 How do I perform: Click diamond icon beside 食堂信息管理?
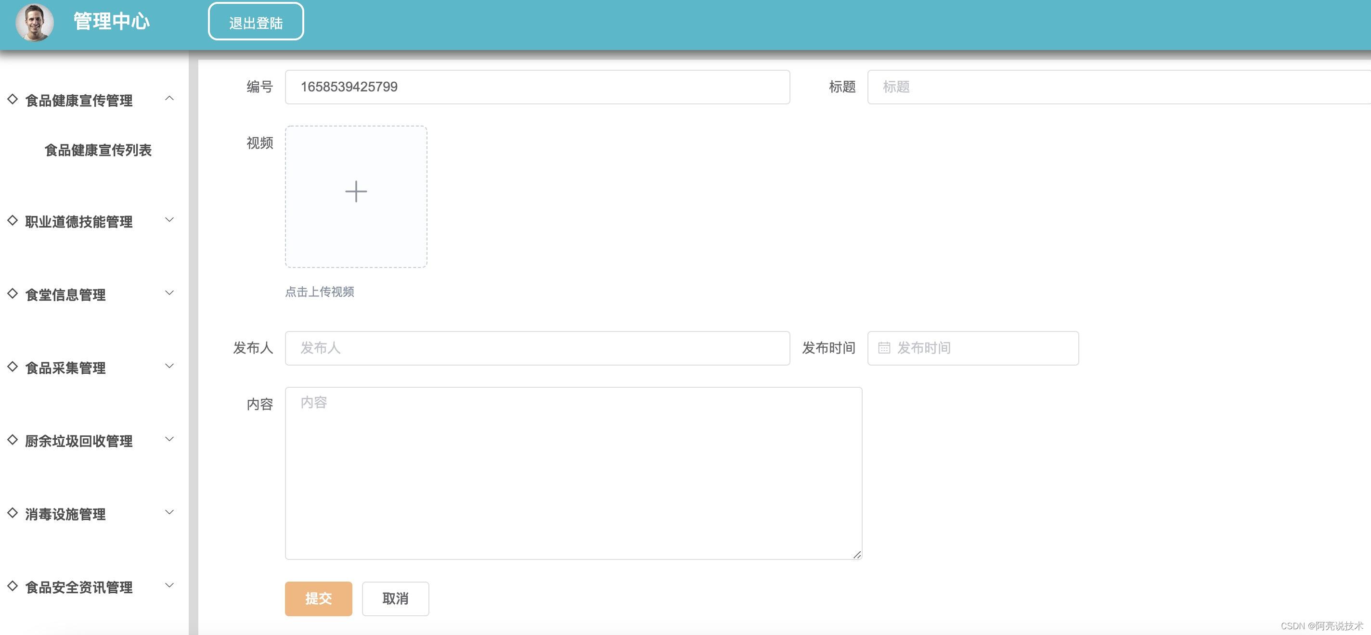(13, 293)
